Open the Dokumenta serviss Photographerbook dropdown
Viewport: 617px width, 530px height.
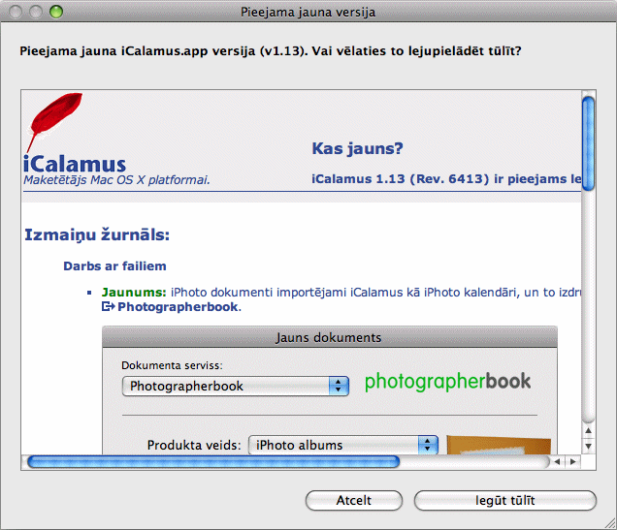[236, 386]
